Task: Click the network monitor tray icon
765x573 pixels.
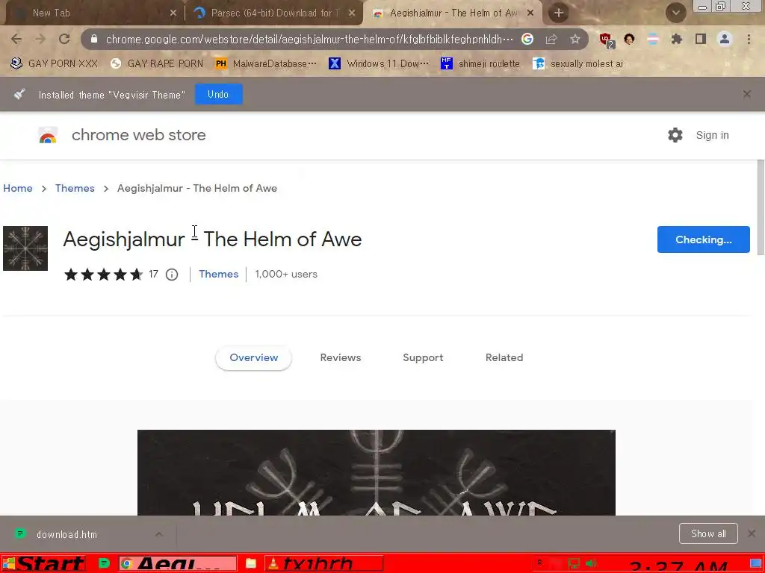Action: [574, 564]
